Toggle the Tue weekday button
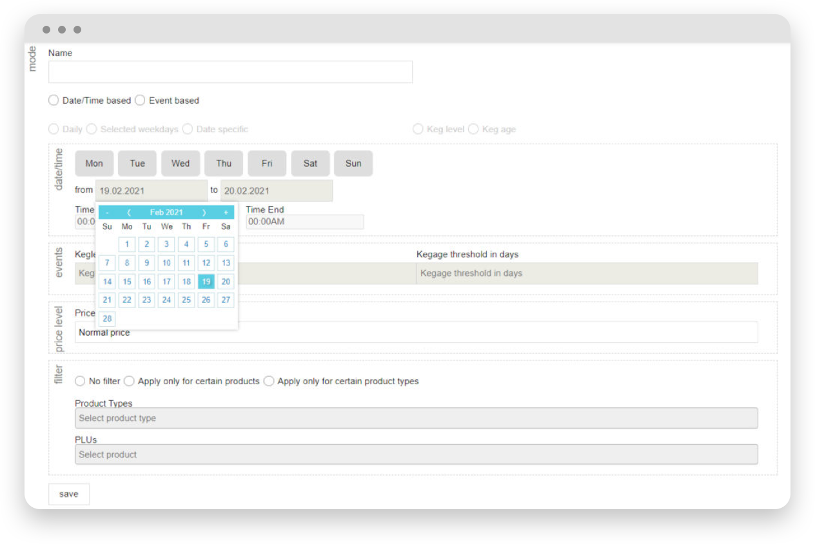The image size is (815, 544). tap(137, 164)
